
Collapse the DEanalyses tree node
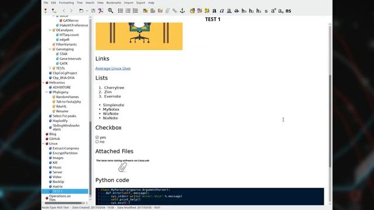pos(50,30)
